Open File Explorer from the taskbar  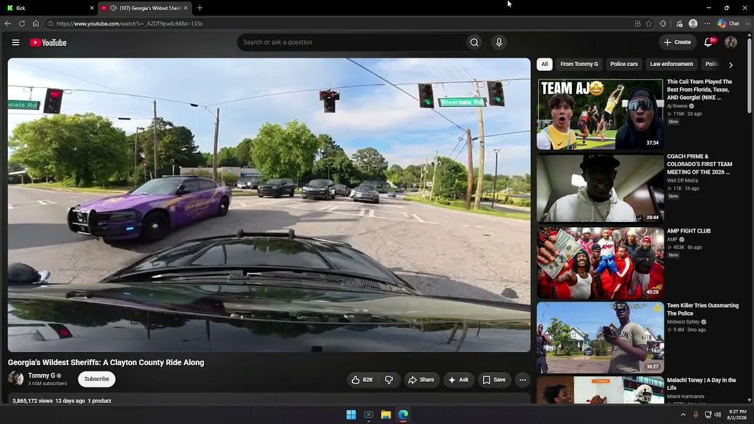click(386, 415)
